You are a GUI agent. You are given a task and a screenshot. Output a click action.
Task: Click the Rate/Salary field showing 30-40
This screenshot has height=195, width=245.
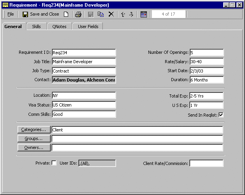[207, 62]
